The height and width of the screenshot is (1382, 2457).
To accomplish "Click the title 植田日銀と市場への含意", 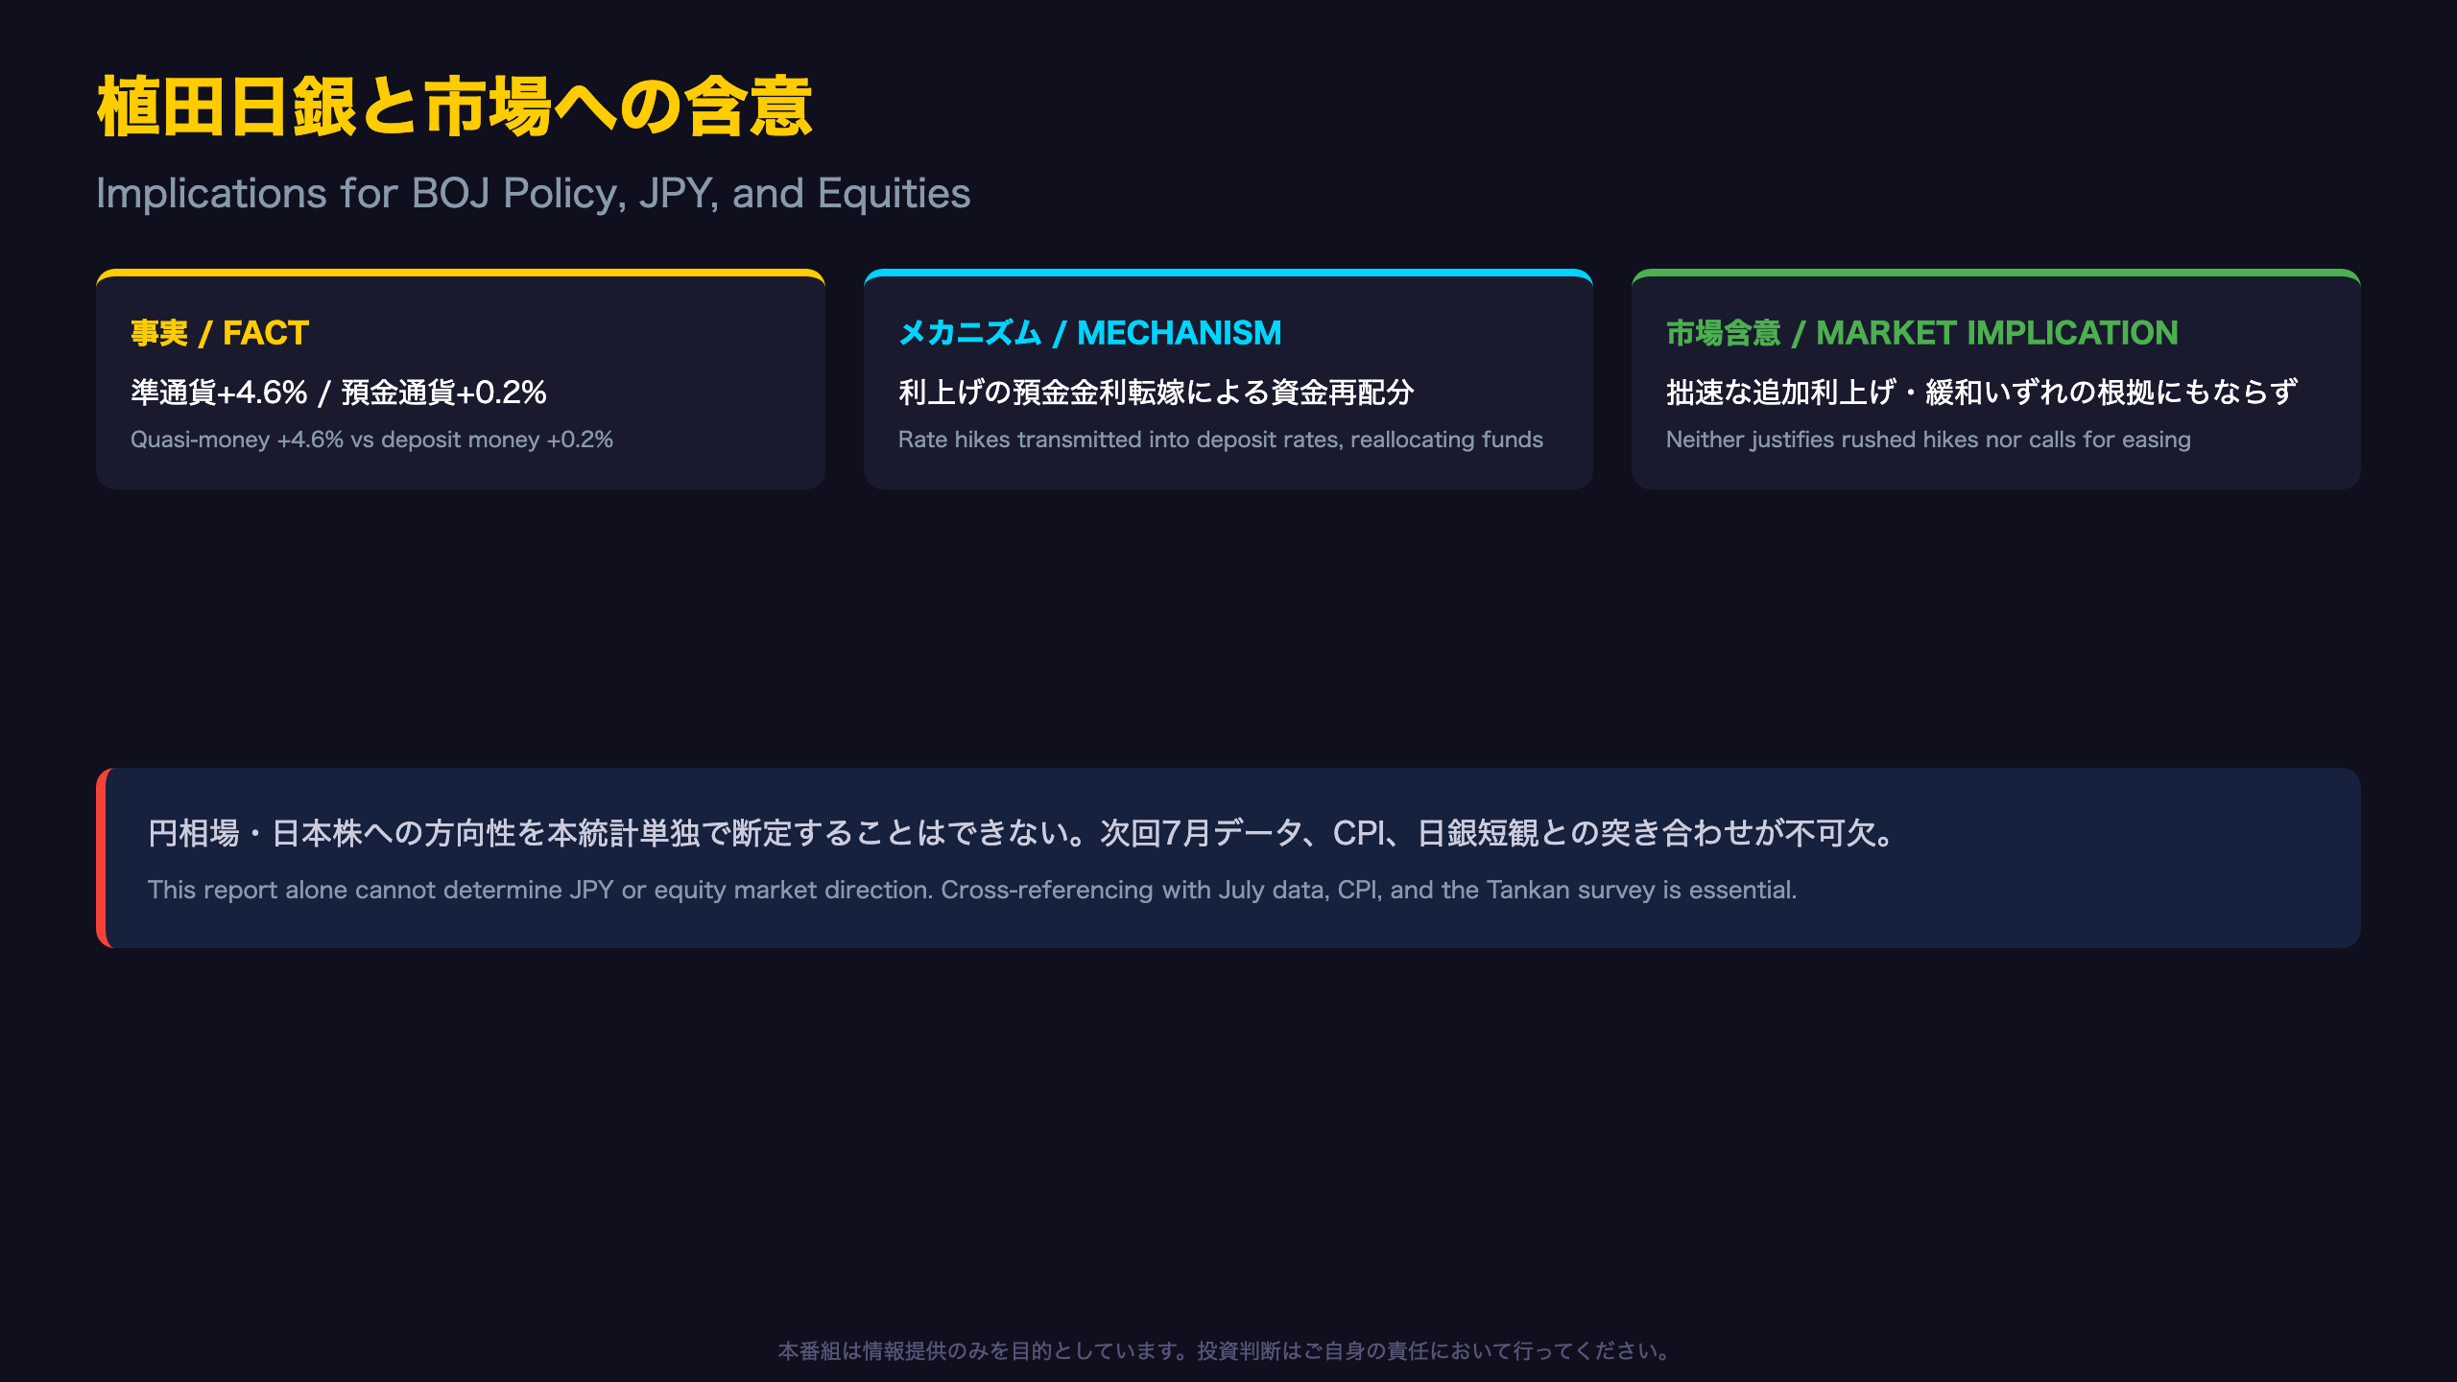I will click(455, 107).
